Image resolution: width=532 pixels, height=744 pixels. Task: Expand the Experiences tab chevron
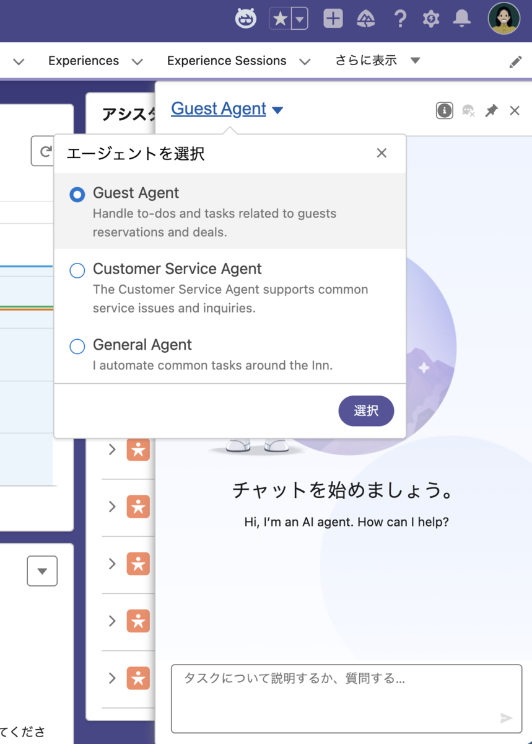point(137,61)
